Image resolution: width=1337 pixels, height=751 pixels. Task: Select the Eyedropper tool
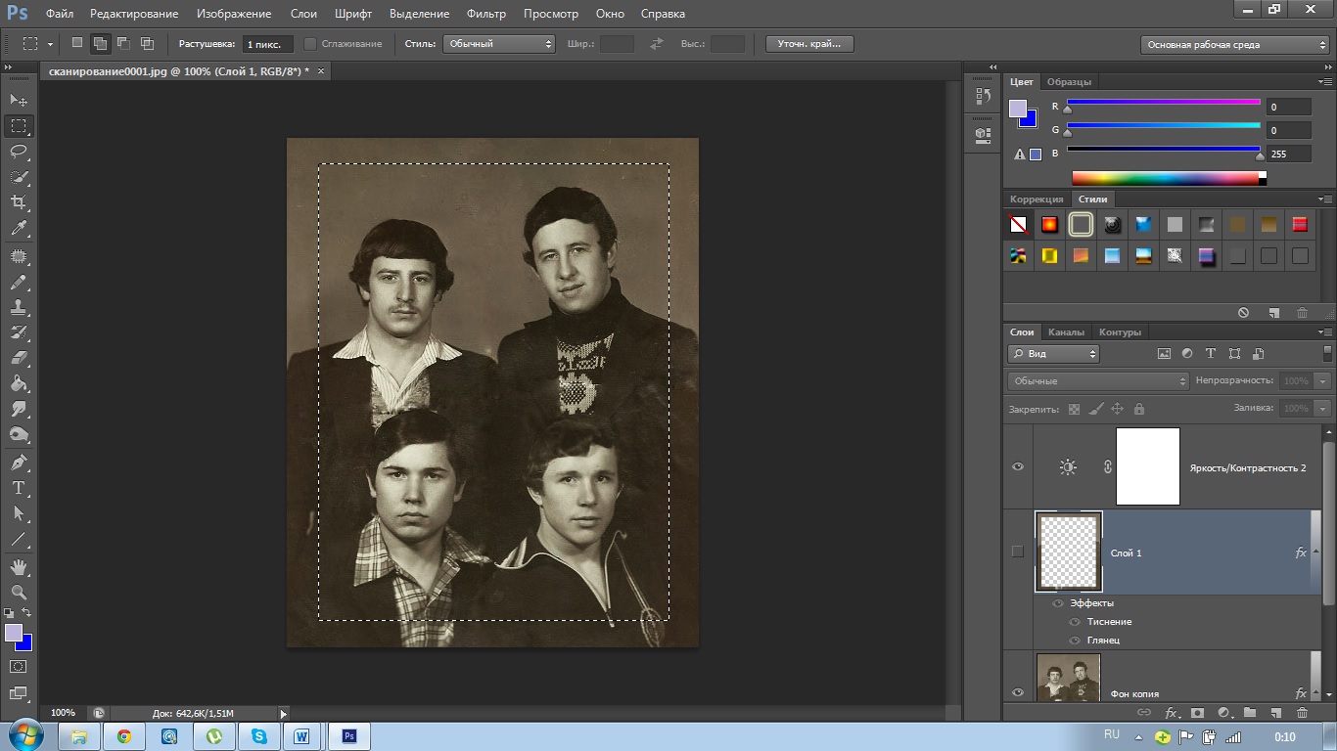19,229
